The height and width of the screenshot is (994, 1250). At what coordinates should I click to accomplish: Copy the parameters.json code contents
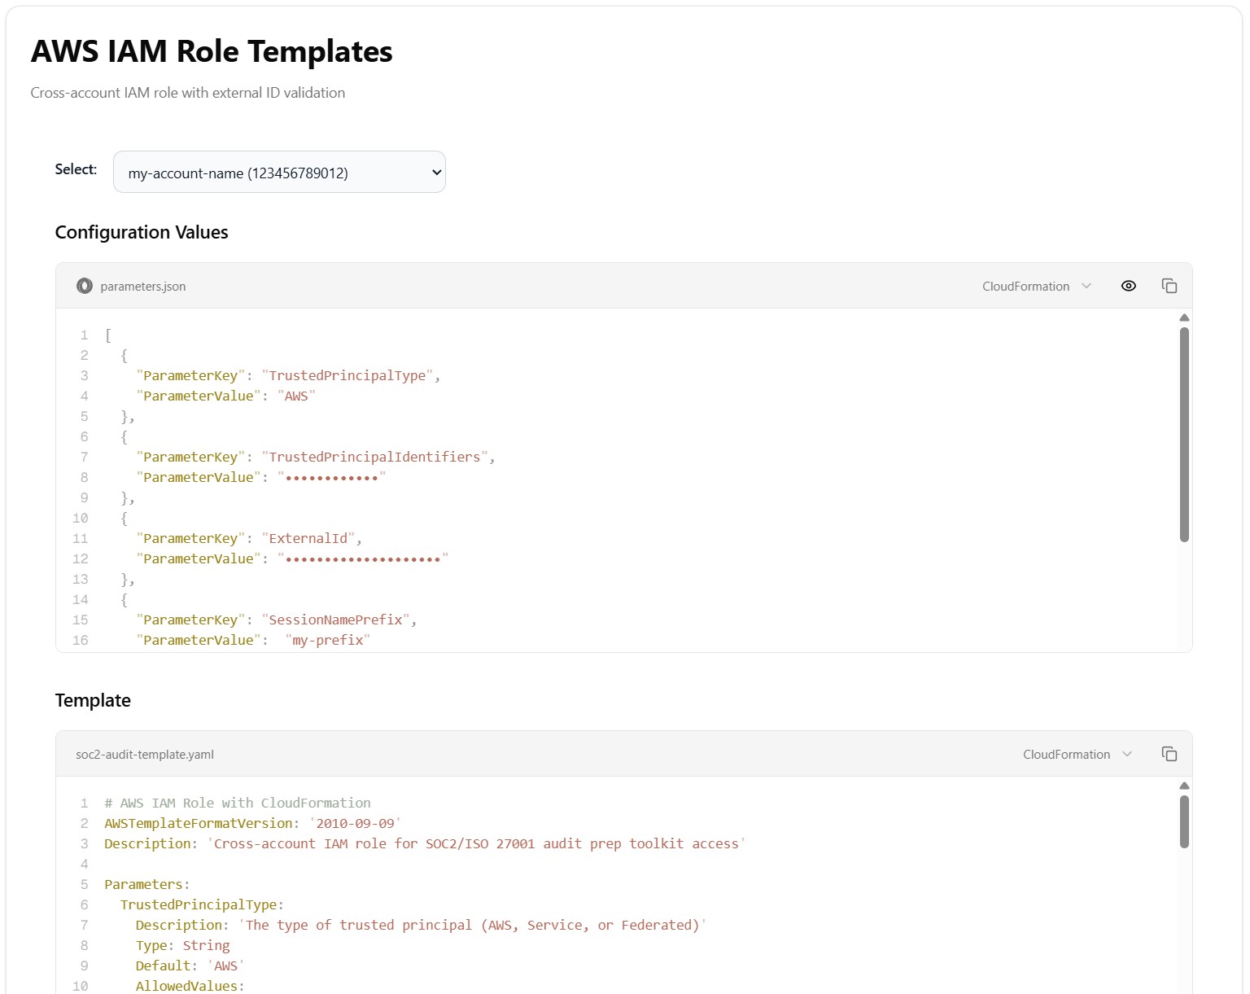(x=1169, y=286)
